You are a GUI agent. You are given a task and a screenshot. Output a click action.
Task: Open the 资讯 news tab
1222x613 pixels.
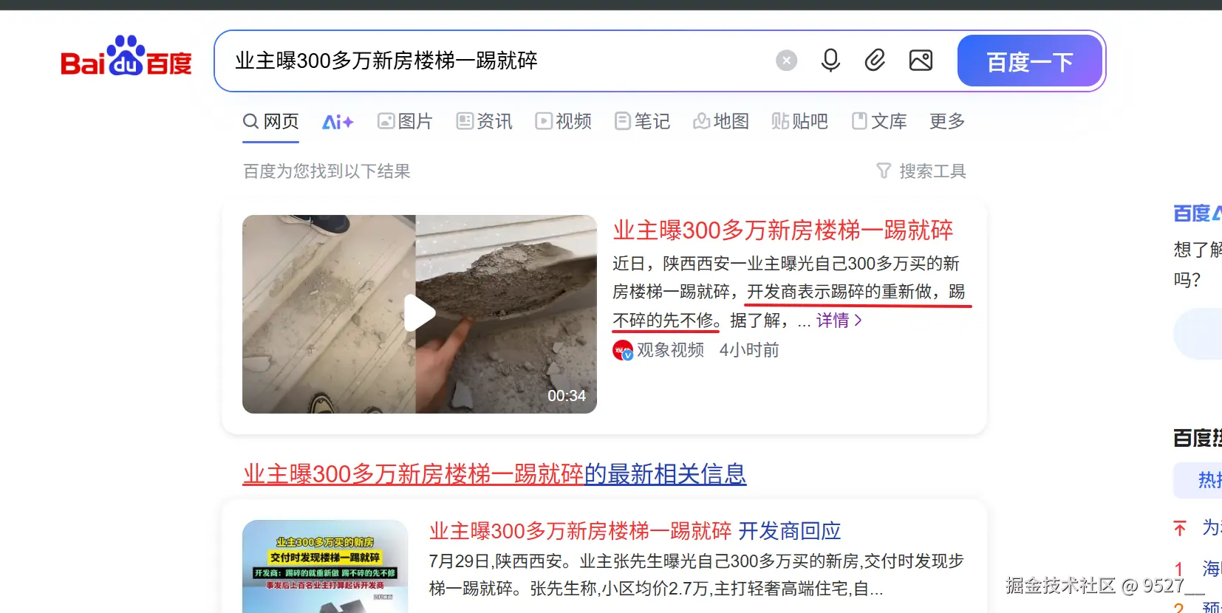click(485, 121)
